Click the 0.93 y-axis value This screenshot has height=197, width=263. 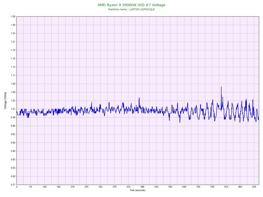(x=13, y=134)
